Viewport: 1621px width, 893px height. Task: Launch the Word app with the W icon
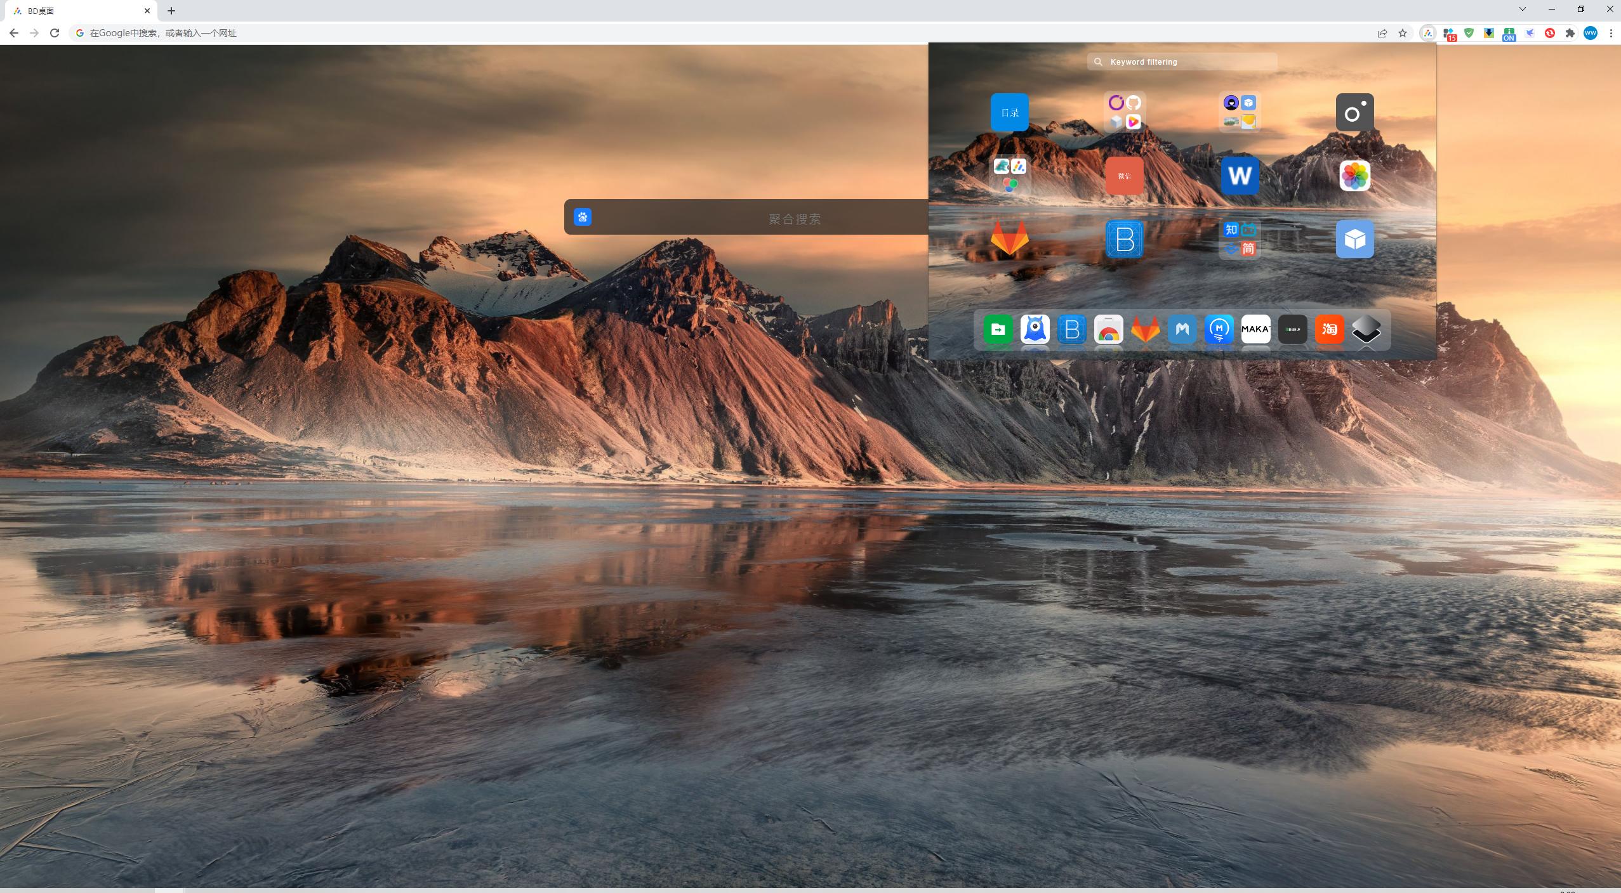coord(1238,176)
